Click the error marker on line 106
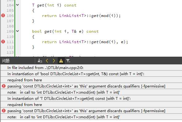 pos(3,15)
